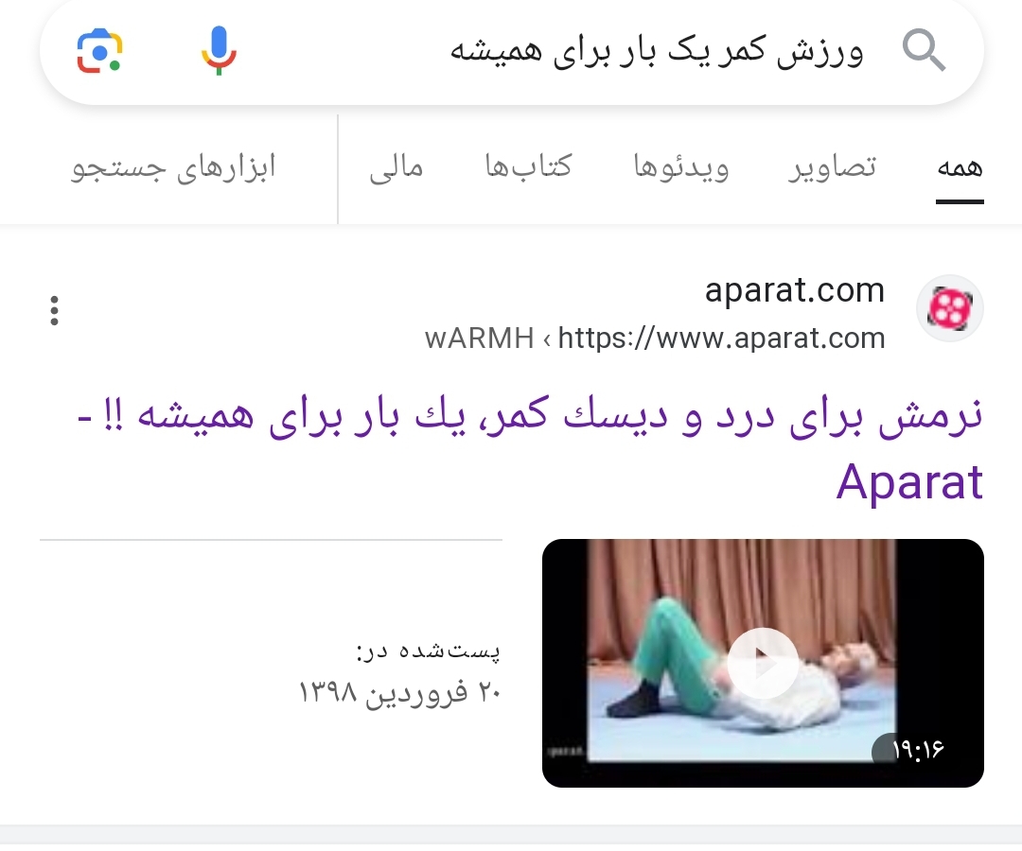Select the همه (All) tab
This screenshot has width=1022, height=851.
(x=960, y=168)
